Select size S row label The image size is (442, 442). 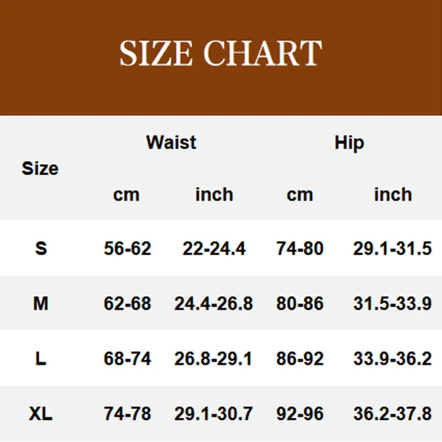pyautogui.click(x=41, y=248)
